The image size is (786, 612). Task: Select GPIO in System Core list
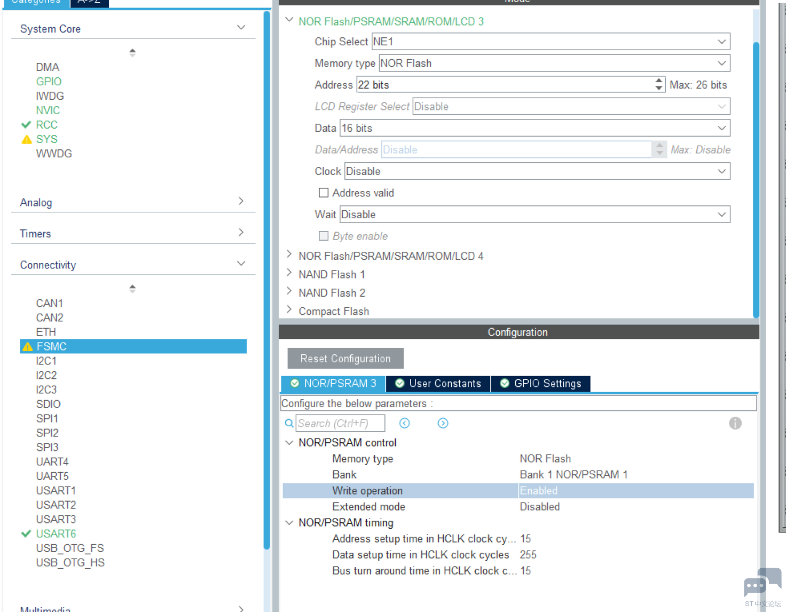49,82
